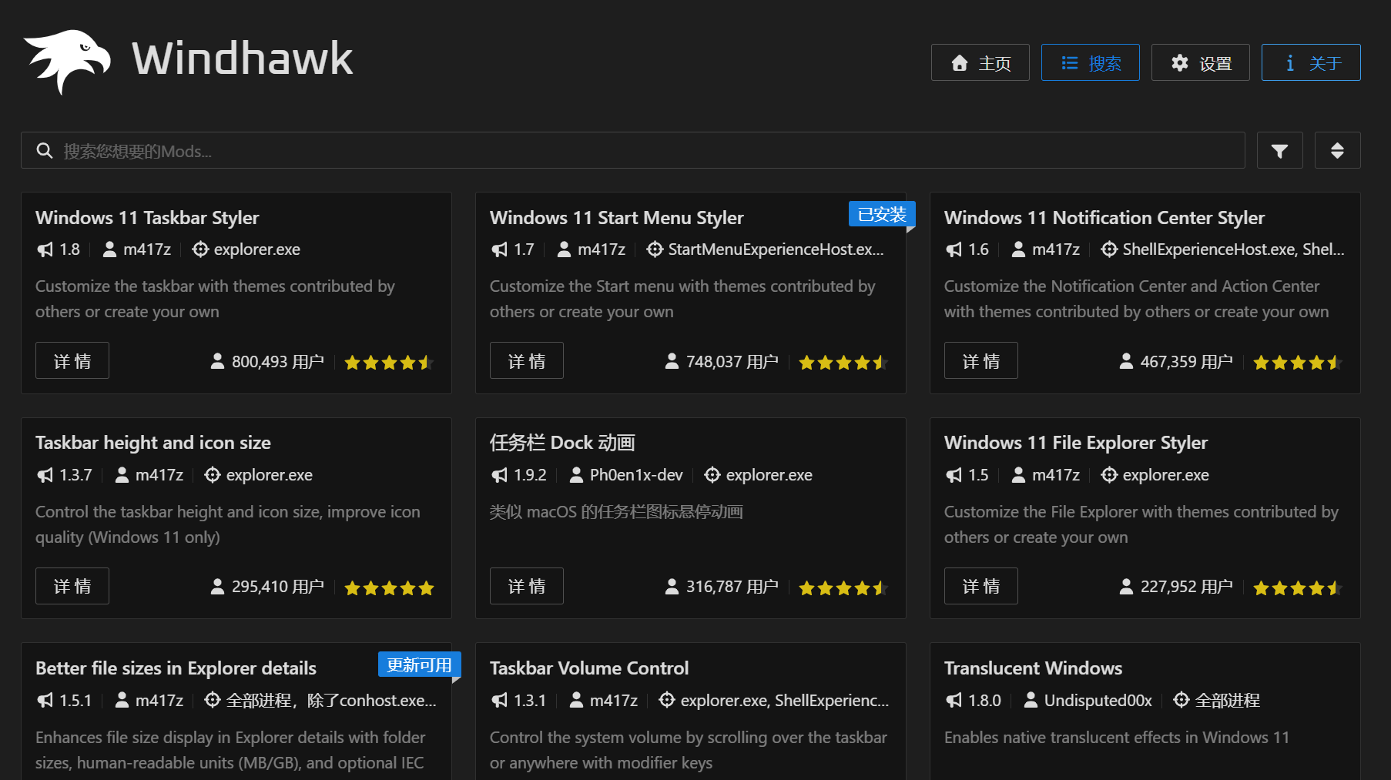Click the Taskbar Volume Control title
The image size is (1391, 780).
click(x=589, y=668)
